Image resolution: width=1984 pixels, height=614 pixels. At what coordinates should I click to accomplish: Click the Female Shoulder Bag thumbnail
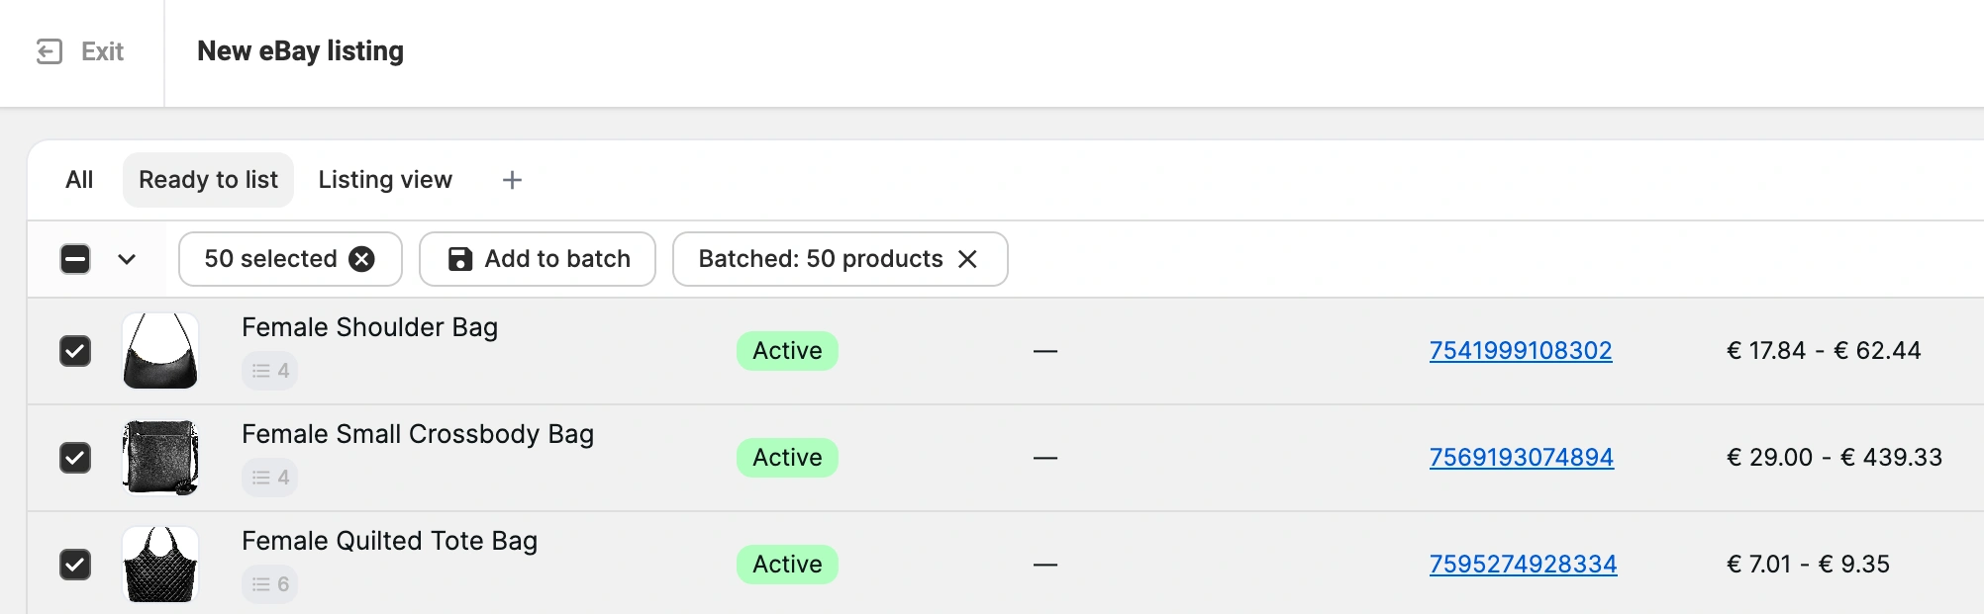click(x=160, y=351)
